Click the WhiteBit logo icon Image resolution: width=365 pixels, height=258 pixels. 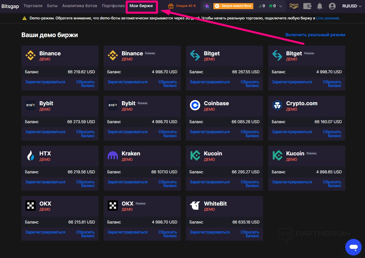pyautogui.click(x=195, y=205)
